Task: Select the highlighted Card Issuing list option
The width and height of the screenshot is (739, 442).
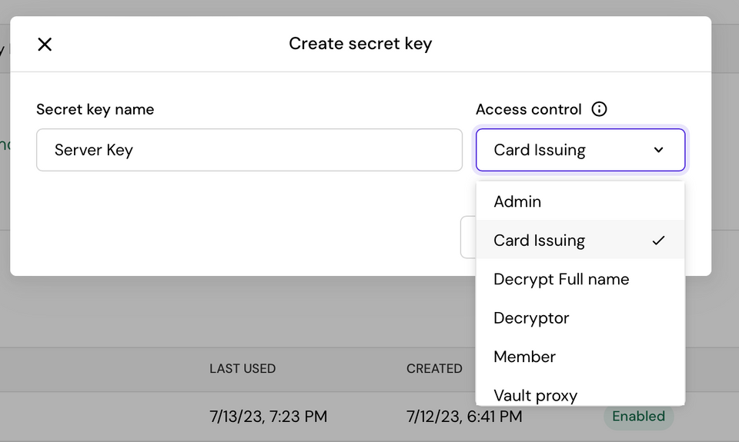Action: coord(539,241)
